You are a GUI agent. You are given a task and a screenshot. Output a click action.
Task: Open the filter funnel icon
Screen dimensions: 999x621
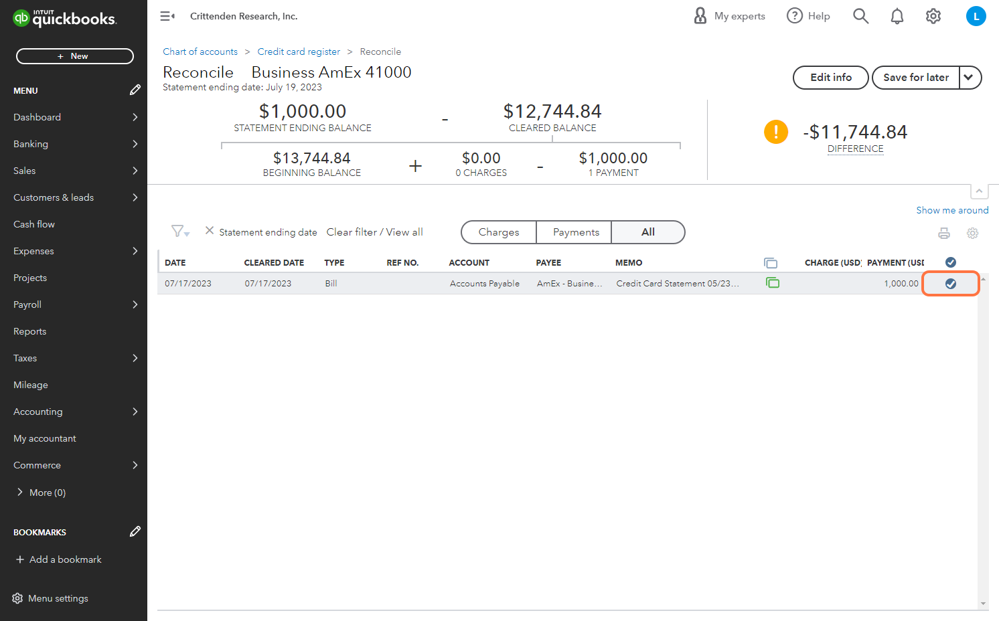tap(180, 232)
